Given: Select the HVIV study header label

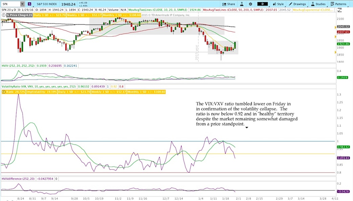Looking at the screenshot, I should tap(18, 66).
